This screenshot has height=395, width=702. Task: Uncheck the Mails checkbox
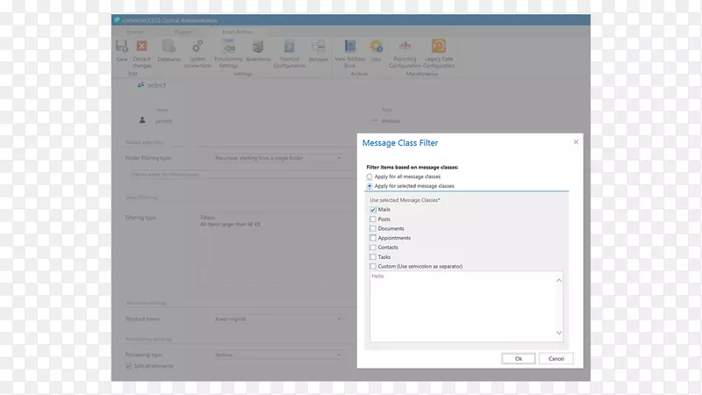(373, 210)
